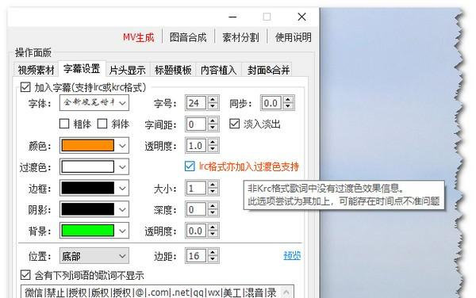The height and width of the screenshot is (298, 476).
Task: Increase the 颜色 透明度 value
Action: coord(213,142)
